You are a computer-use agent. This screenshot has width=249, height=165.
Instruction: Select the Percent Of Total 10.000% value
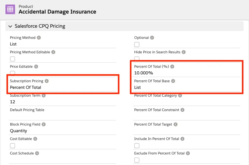[144, 73]
